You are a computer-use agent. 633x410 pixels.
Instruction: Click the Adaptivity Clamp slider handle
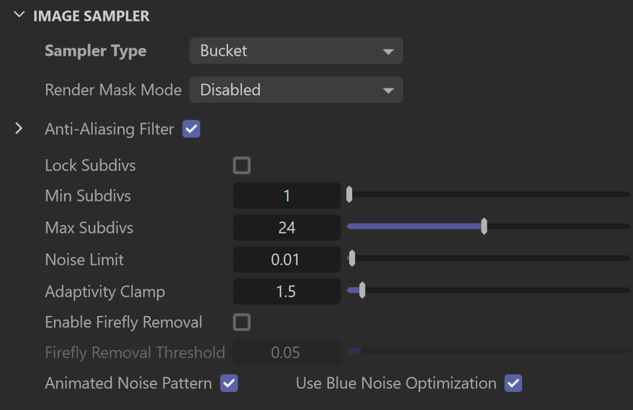click(362, 290)
